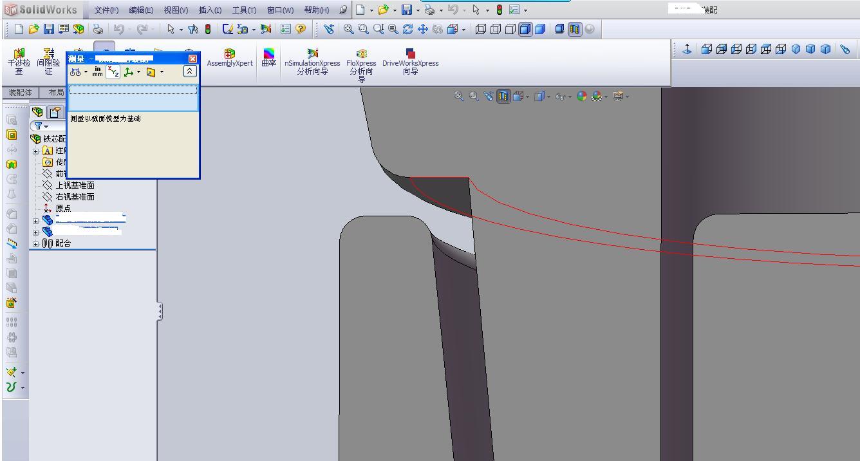
Task: Click the Undo arrow in second toolbar
Action: (x=118, y=29)
